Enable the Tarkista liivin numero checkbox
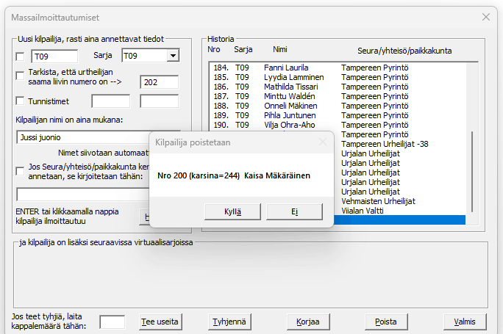 click(21, 76)
